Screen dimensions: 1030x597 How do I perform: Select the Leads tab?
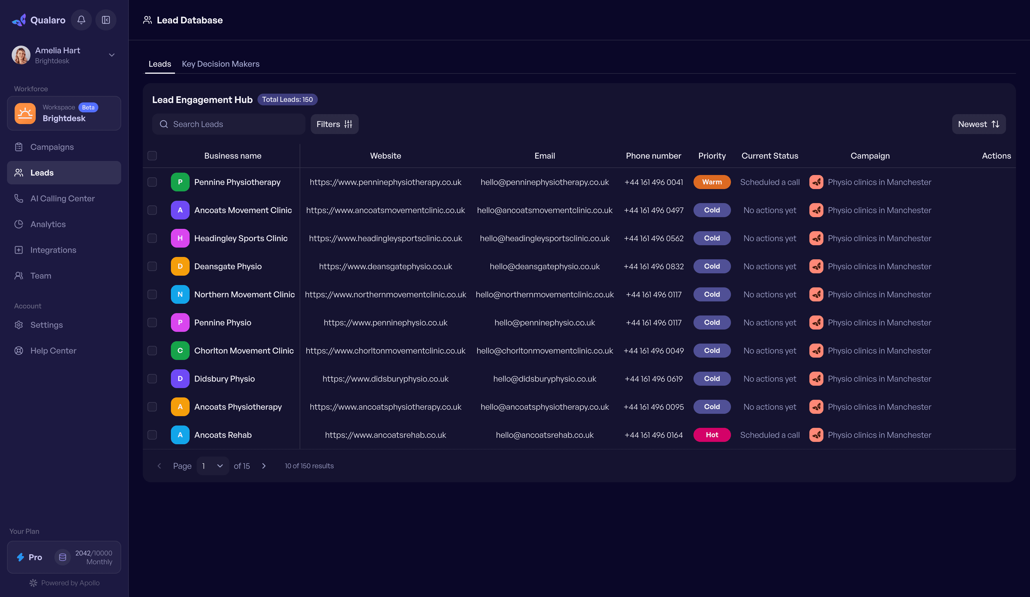click(x=160, y=64)
